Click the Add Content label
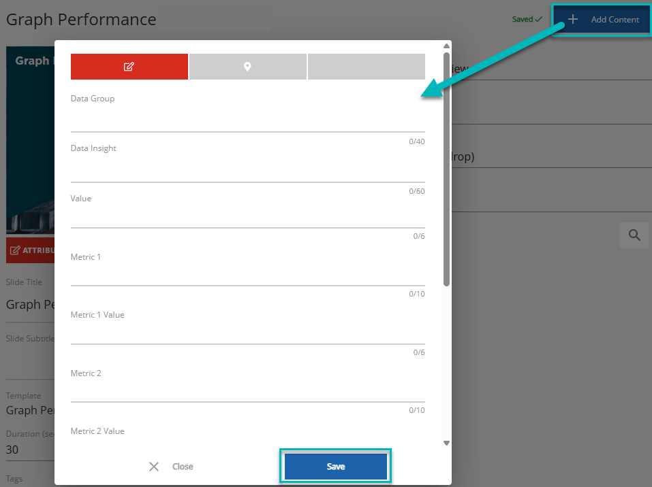 (615, 20)
